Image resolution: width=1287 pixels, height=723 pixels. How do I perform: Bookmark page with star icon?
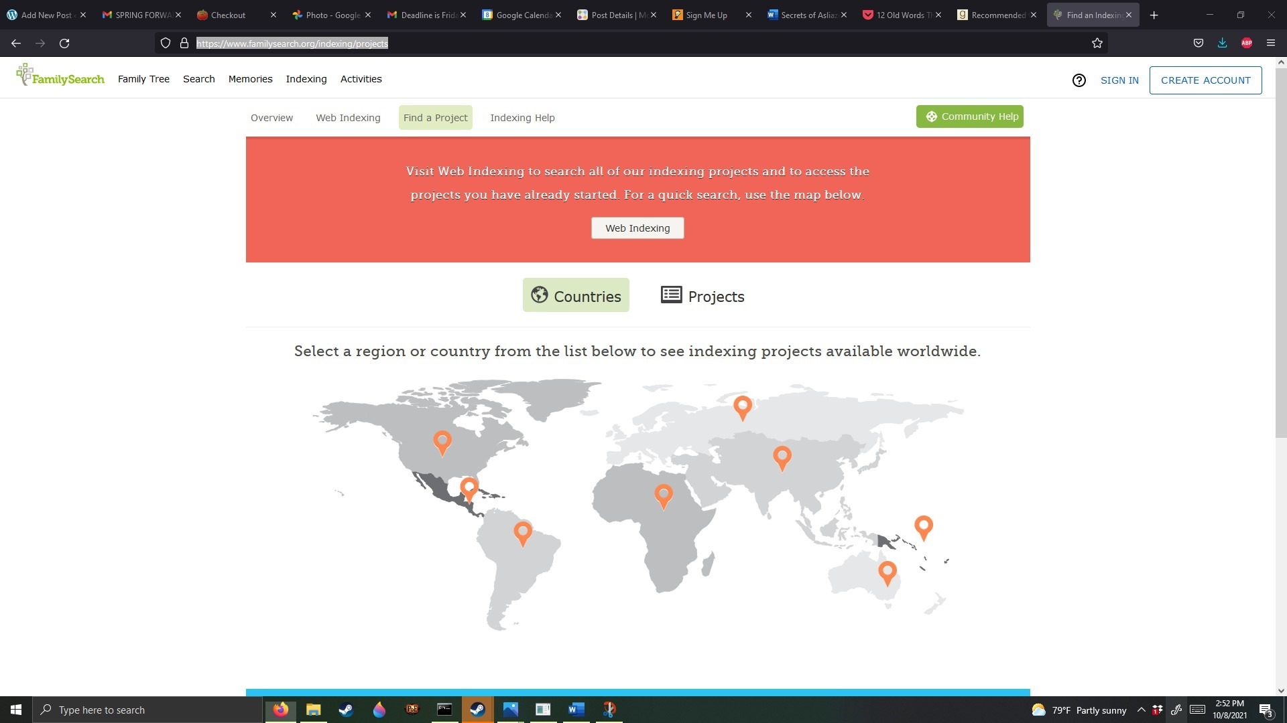point(1097,44)
